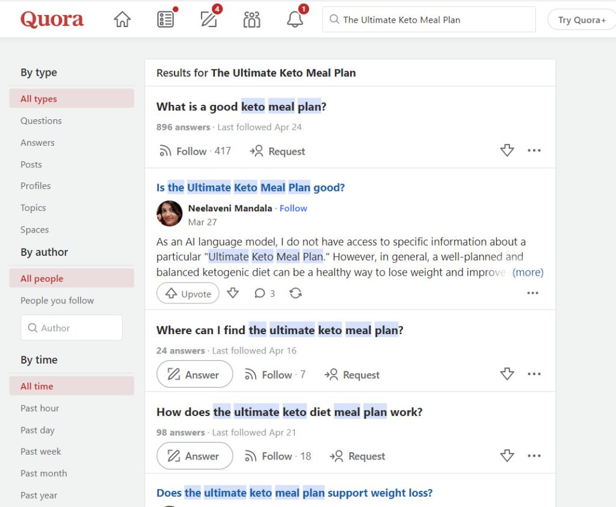Click the "Try Quora+" button
The height and width of the screenshot is (507, 616).
582,20
